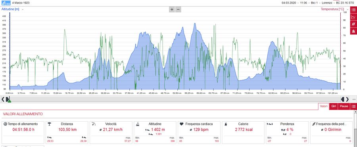
Task: Click the max speed value 57,27
Action: [x=128, y=141]
